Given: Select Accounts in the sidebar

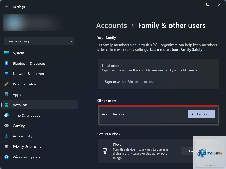Looking at the screenshot, I should (x=39, y=105).
